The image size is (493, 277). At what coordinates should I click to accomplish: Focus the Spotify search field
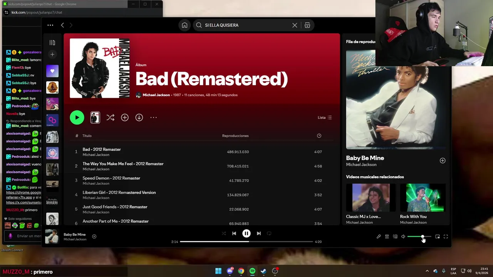coord(246,25)
